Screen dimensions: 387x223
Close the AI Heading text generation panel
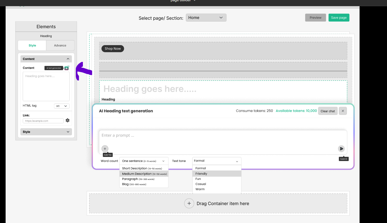pos(342,111)
